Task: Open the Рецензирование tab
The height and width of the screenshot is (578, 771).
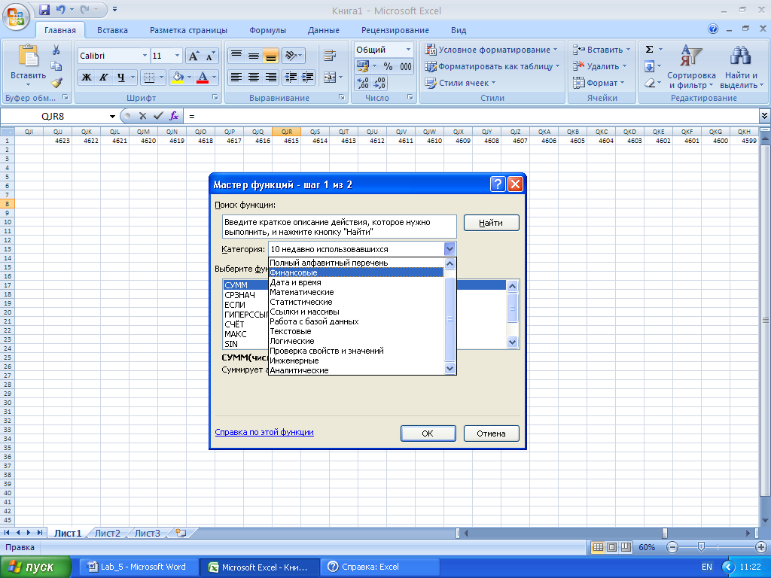Action: tap(395, 30)
